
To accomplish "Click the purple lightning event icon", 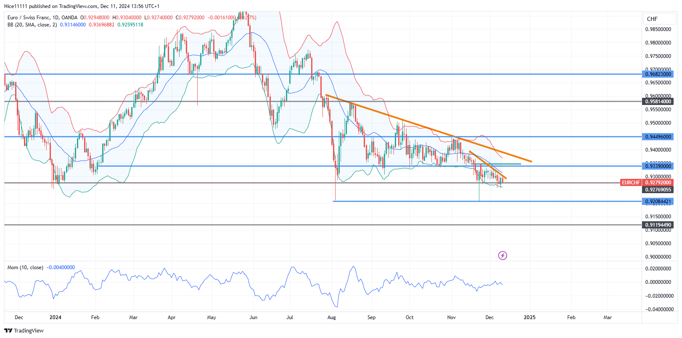I will click(502, 255).
